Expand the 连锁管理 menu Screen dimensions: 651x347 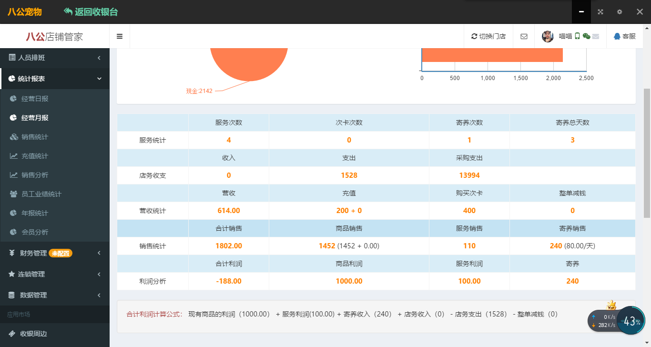pyautogui.click(x=55, y=274)
